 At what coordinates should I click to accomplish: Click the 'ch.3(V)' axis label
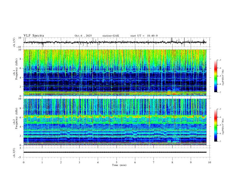(x=14, y=153)
